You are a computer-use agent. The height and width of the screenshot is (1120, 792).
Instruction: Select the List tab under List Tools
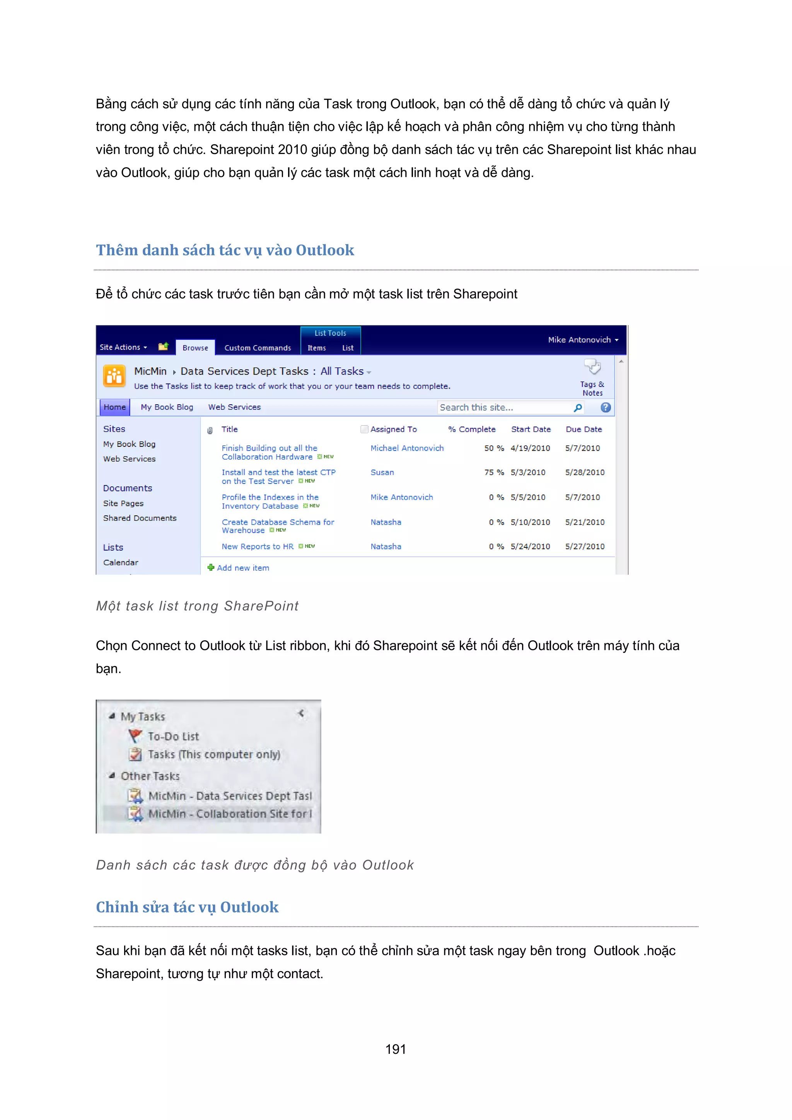pyautogui.click(x=348, y=348)
